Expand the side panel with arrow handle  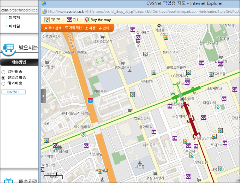[43, 96]
